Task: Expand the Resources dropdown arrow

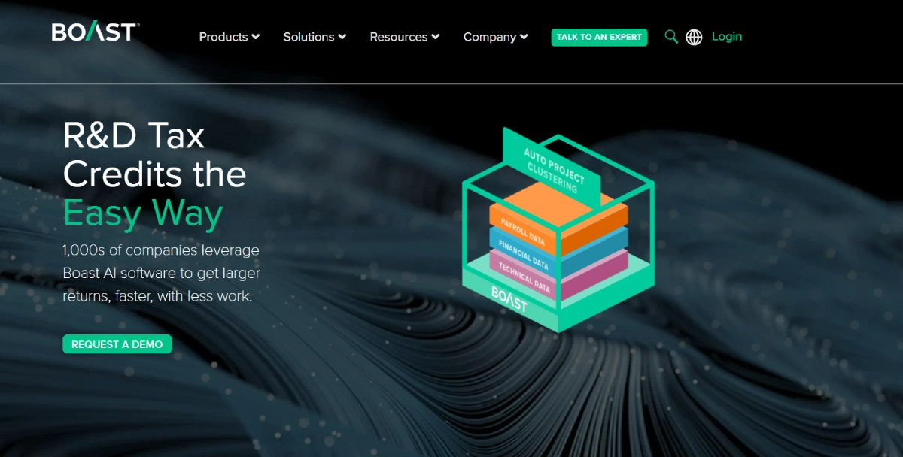Action: coord(436,37)
